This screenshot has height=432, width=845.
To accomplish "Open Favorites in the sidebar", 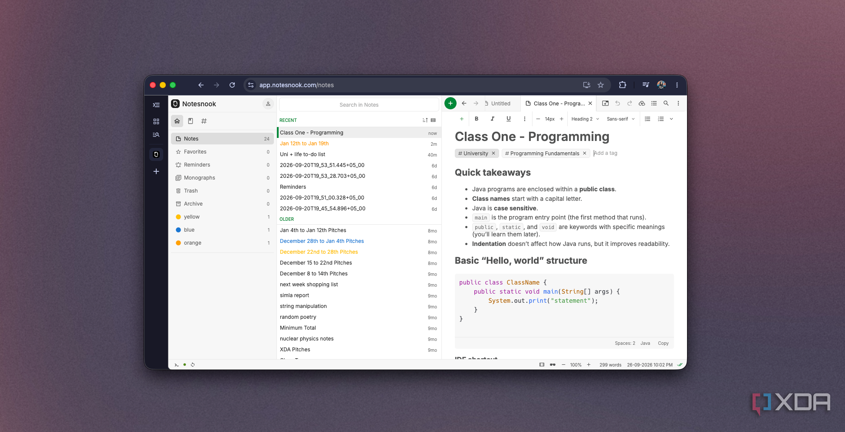I will [222, 152].
